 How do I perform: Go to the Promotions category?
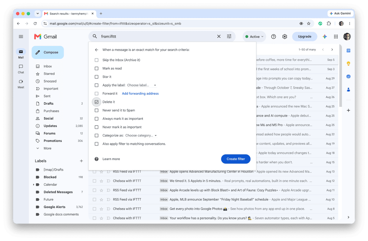[53, 141]
